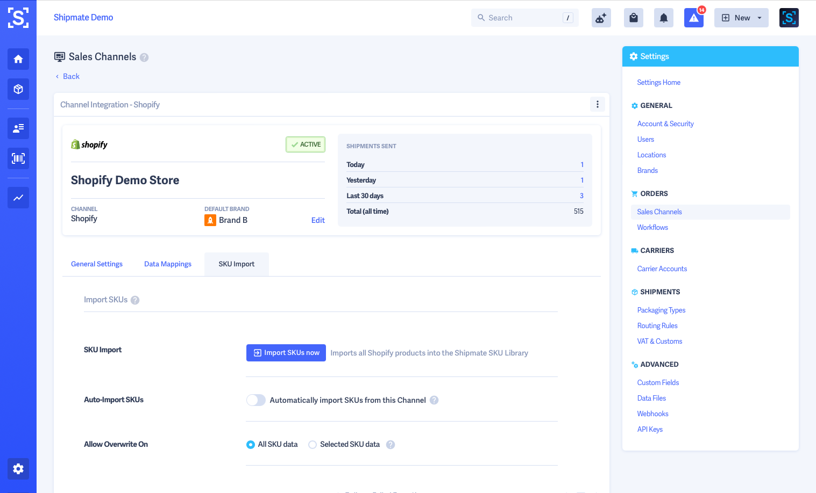
Task: Click the Brand B rocket icon
Action: (x=210, y=220)
